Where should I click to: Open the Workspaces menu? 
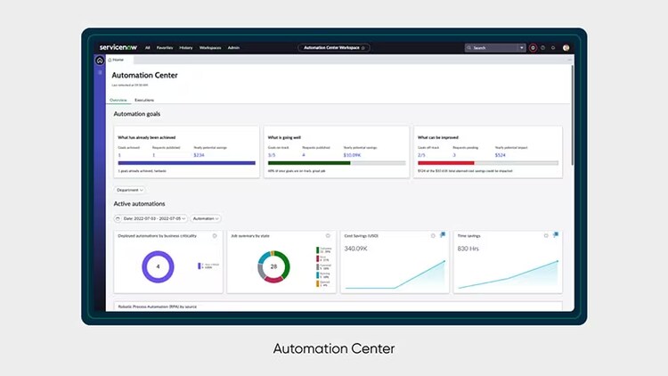(x=210, y=48)
